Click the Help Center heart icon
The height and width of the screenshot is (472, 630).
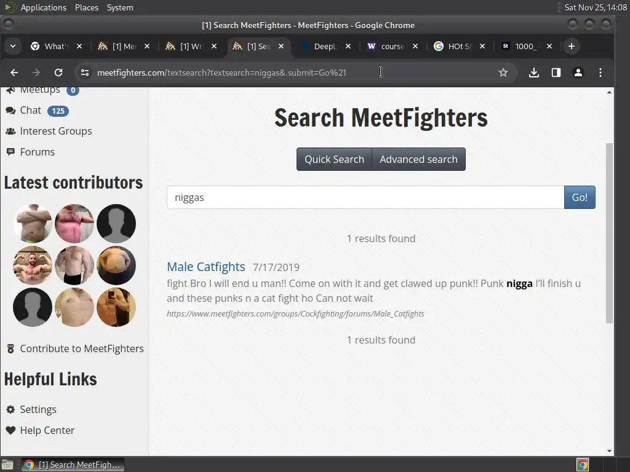point(10,430)
